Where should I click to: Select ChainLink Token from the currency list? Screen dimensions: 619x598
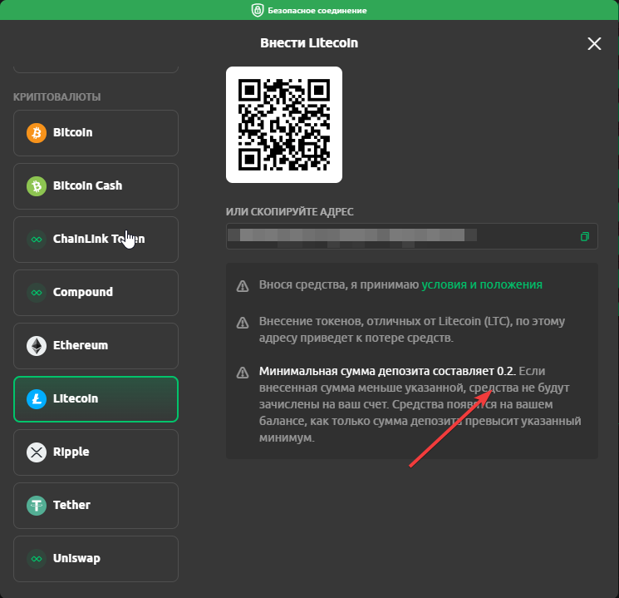coord(96,240)
